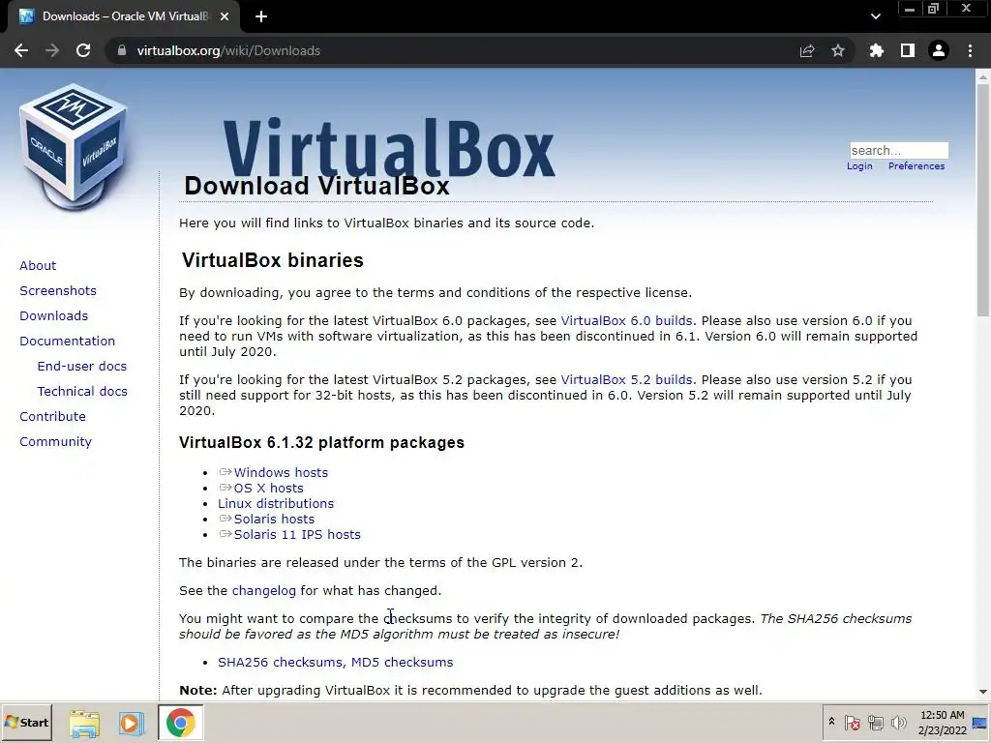Click the padlock site info icon

121,50
